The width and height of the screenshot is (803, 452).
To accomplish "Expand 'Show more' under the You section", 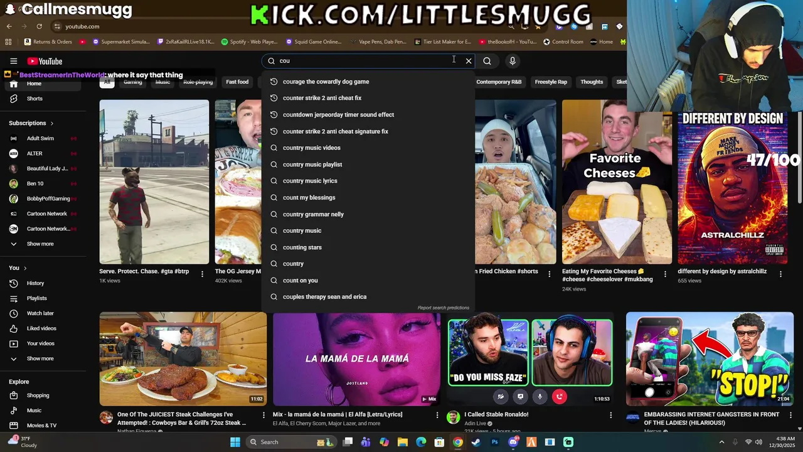I will point(41,358).
